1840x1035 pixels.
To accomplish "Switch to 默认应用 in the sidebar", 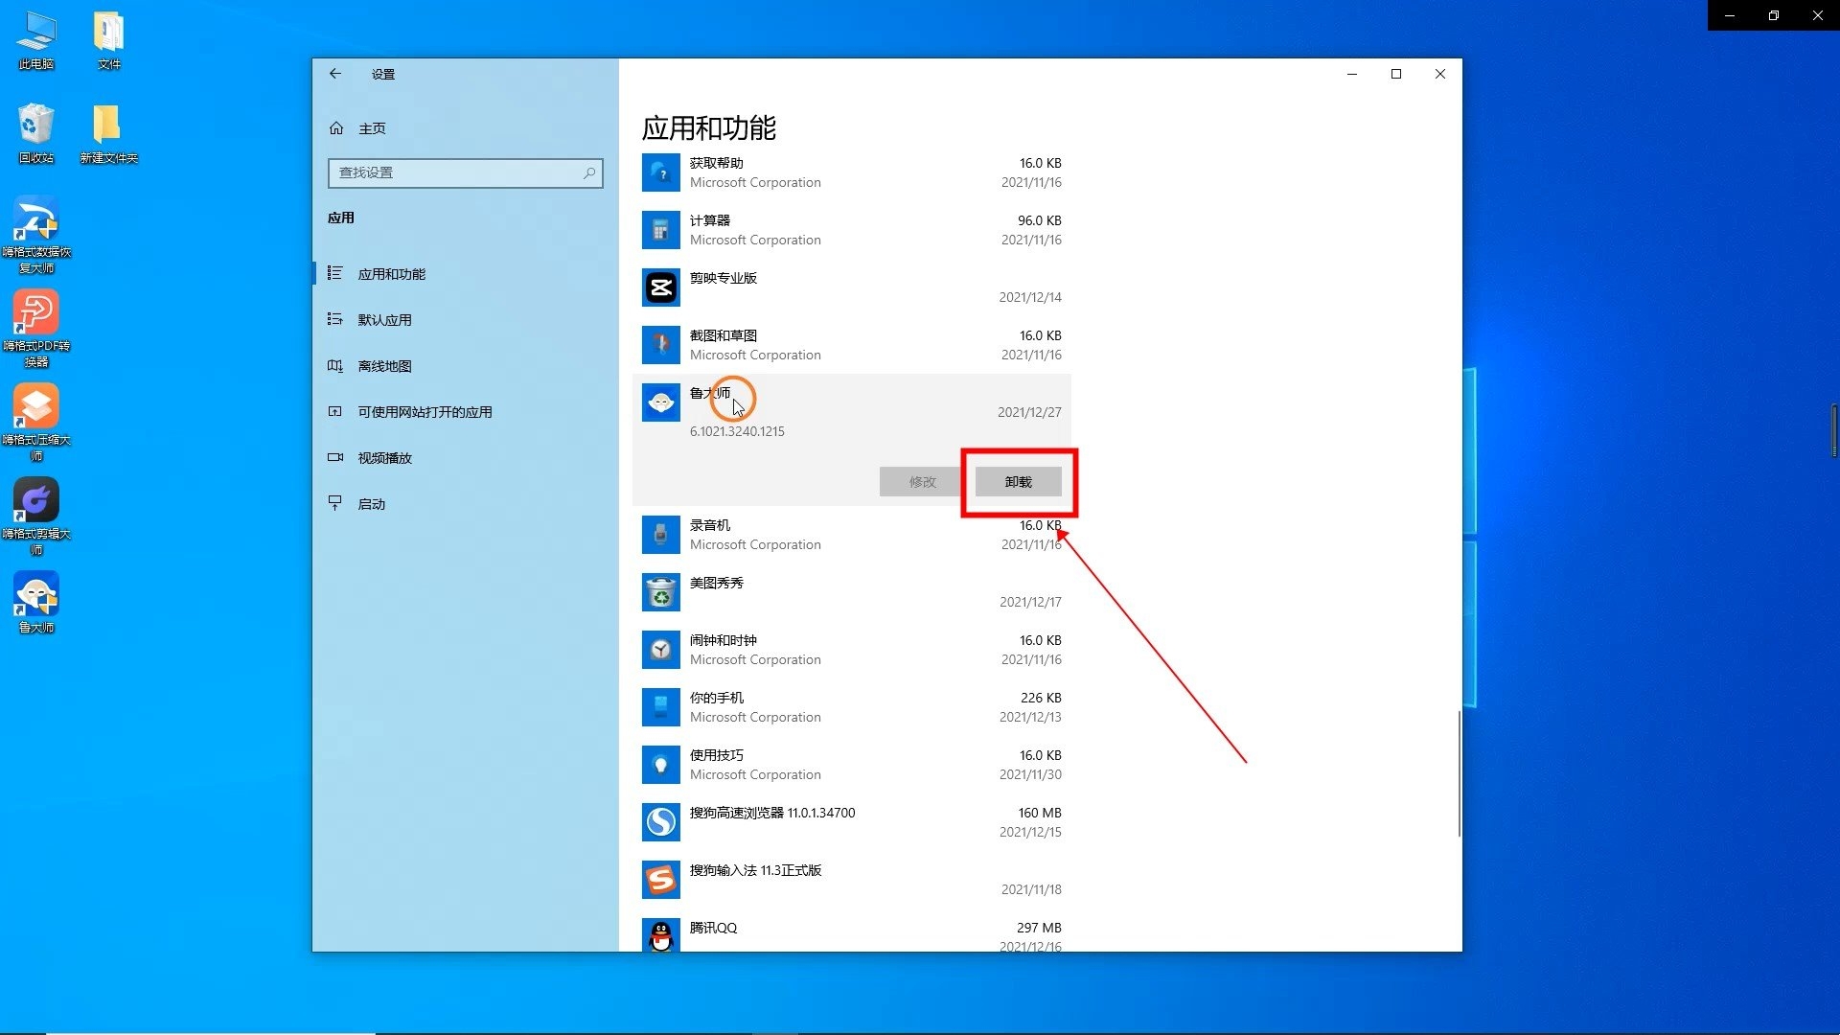I will click(386, 319).
